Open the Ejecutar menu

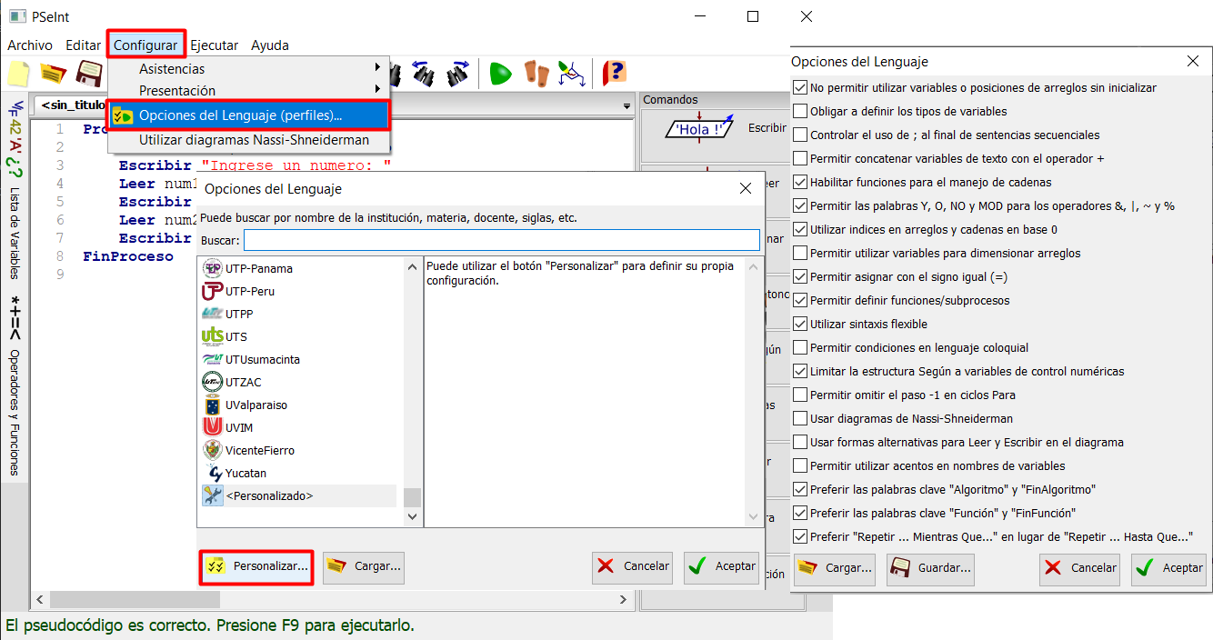coord(214,45)
